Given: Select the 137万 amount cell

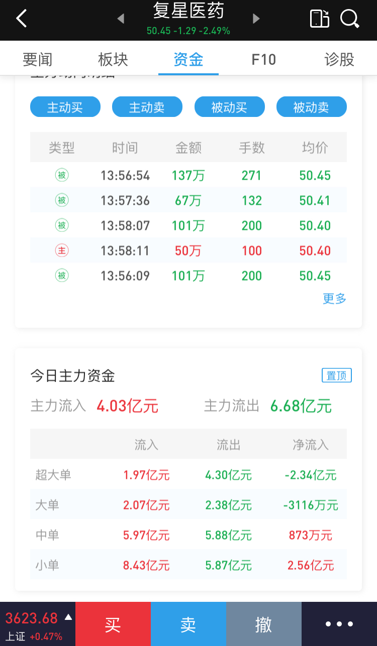Looking at the screenshot, I should [x=189, y=175].
